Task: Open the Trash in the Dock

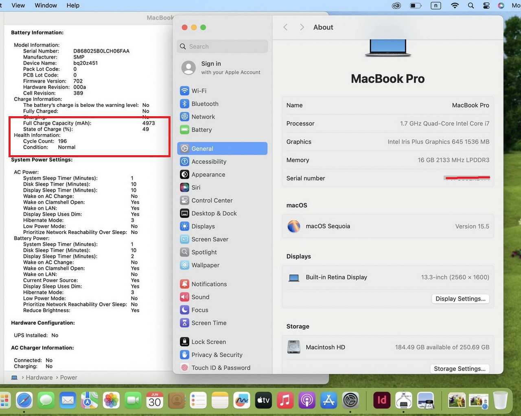Action: [x=501, y=401]
